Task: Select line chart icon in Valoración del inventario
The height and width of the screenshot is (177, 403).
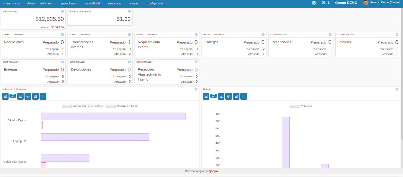Action: tap(20, 96)
